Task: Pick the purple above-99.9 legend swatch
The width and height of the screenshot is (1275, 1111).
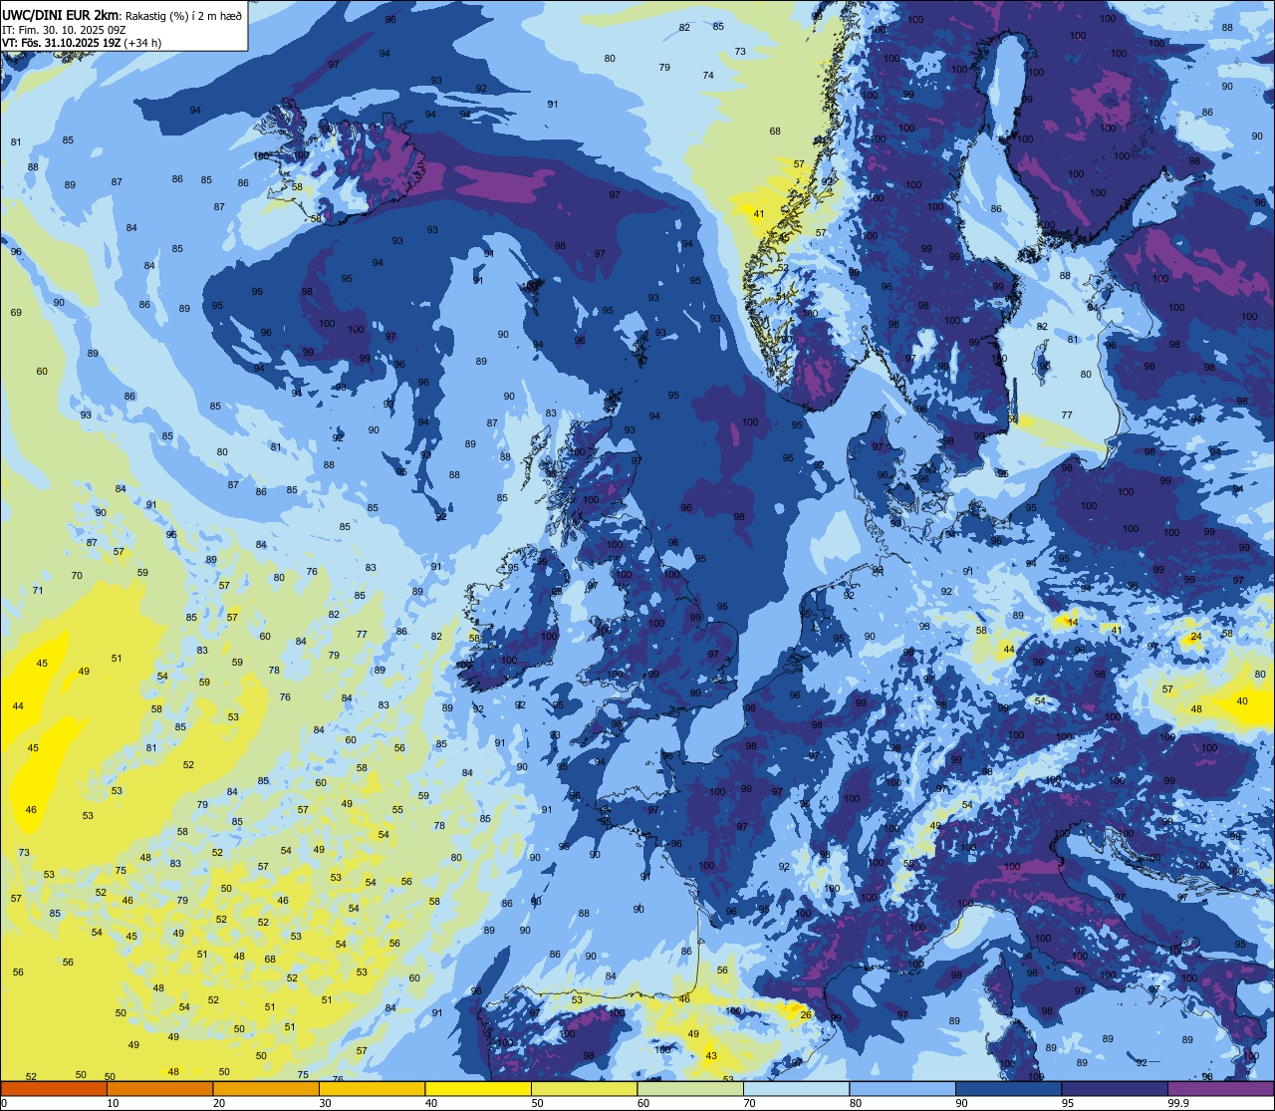Action: [1220, 1088]
